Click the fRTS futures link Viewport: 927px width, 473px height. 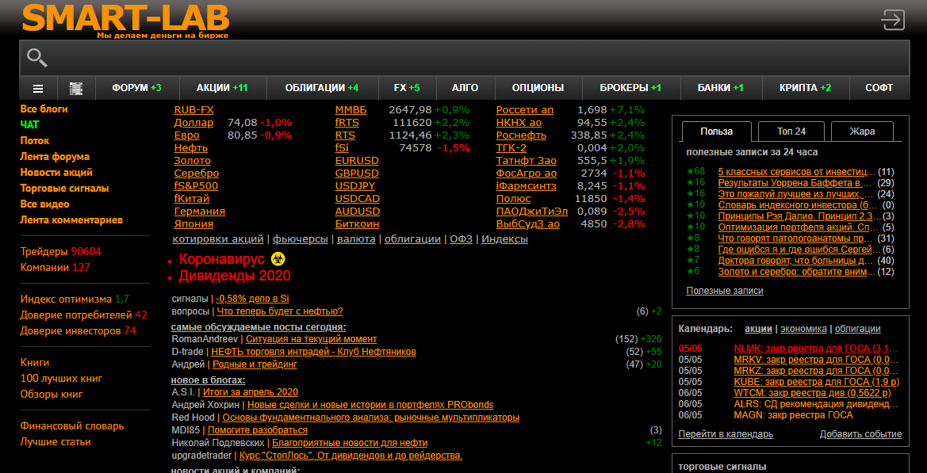(x=347, y=123)
